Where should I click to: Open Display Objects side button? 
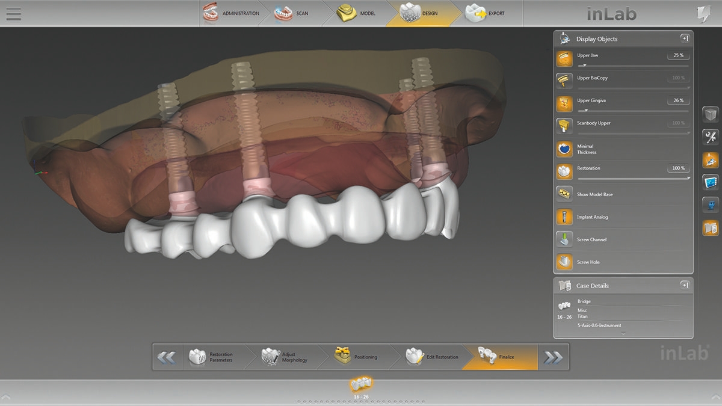(x=710, y=160)
